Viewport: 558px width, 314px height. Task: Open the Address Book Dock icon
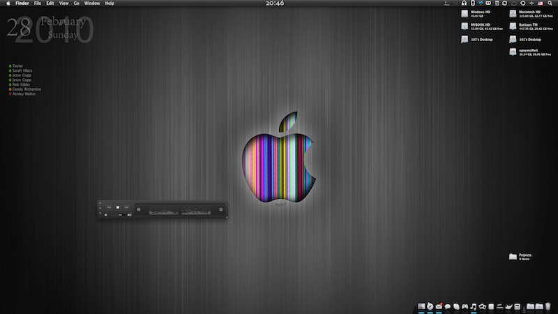click(x=491, y=306)
